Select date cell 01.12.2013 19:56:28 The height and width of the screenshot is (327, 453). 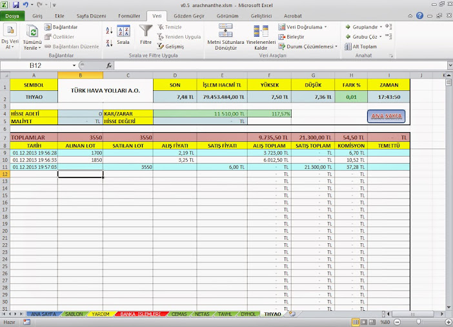[x=34, y=153]
